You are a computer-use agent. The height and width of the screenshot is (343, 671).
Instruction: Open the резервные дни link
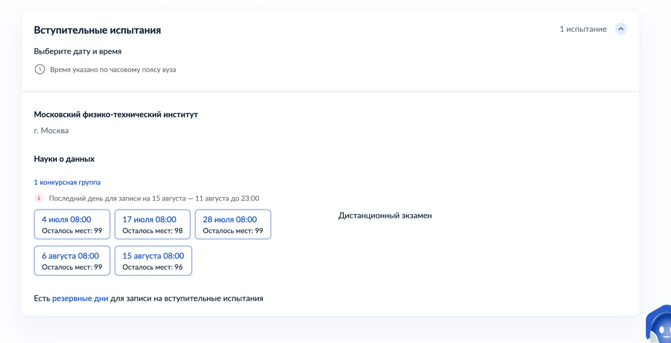pyautogui.click(x=80, y=298)
